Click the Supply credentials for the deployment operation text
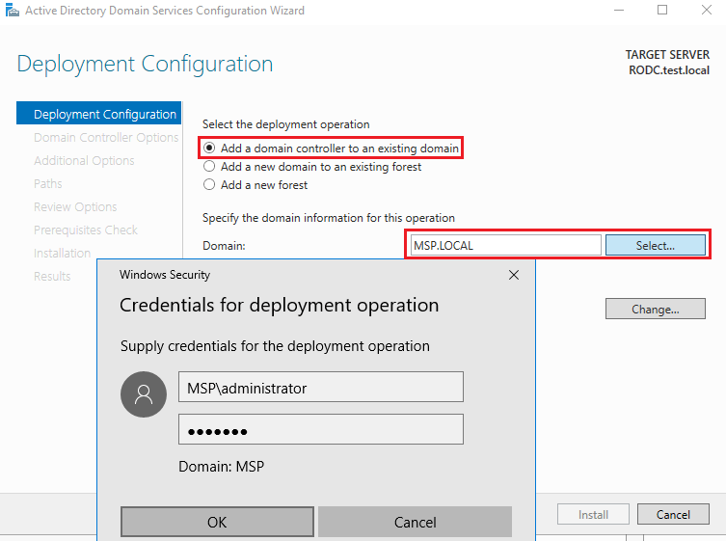726x541 pixels. point(275,346)
